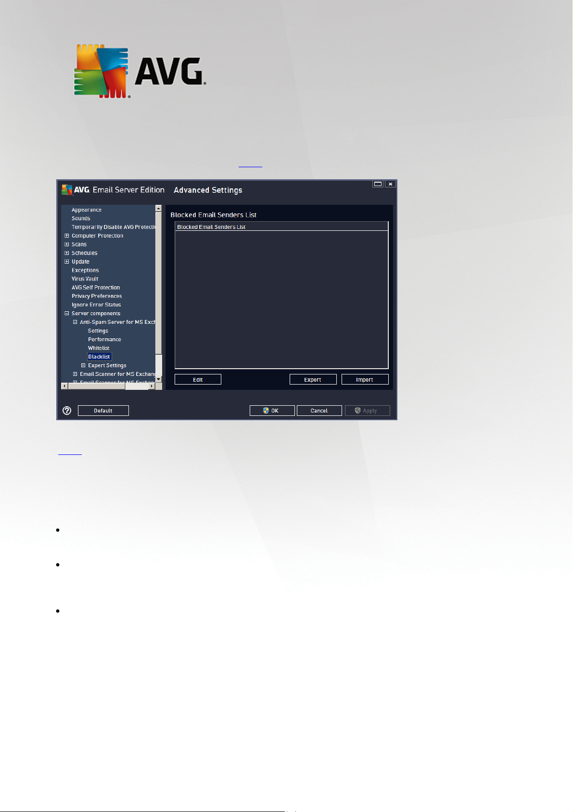573x812 pixels.
Task: Click the tree's horizontal scroll left arrow
Action: coord(64,386)
